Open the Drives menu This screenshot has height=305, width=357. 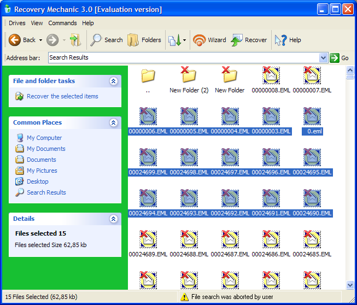tap(17, 23)
